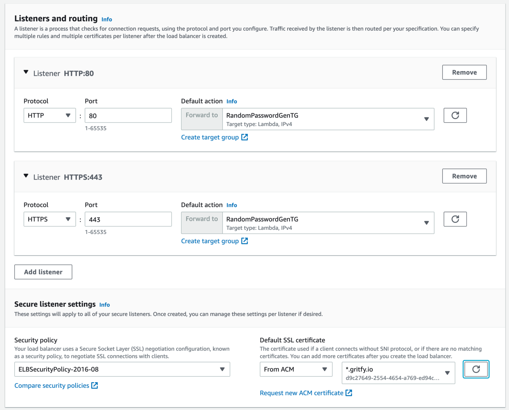Open Info link next to Listeners and routing
This screenshot has height=410, width=509.
click(x=107, y=19)
